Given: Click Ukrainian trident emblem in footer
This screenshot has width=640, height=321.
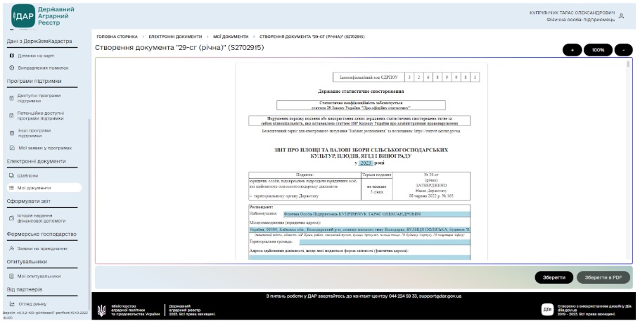Looking at the screenshot, I should (x=101, y=310).
